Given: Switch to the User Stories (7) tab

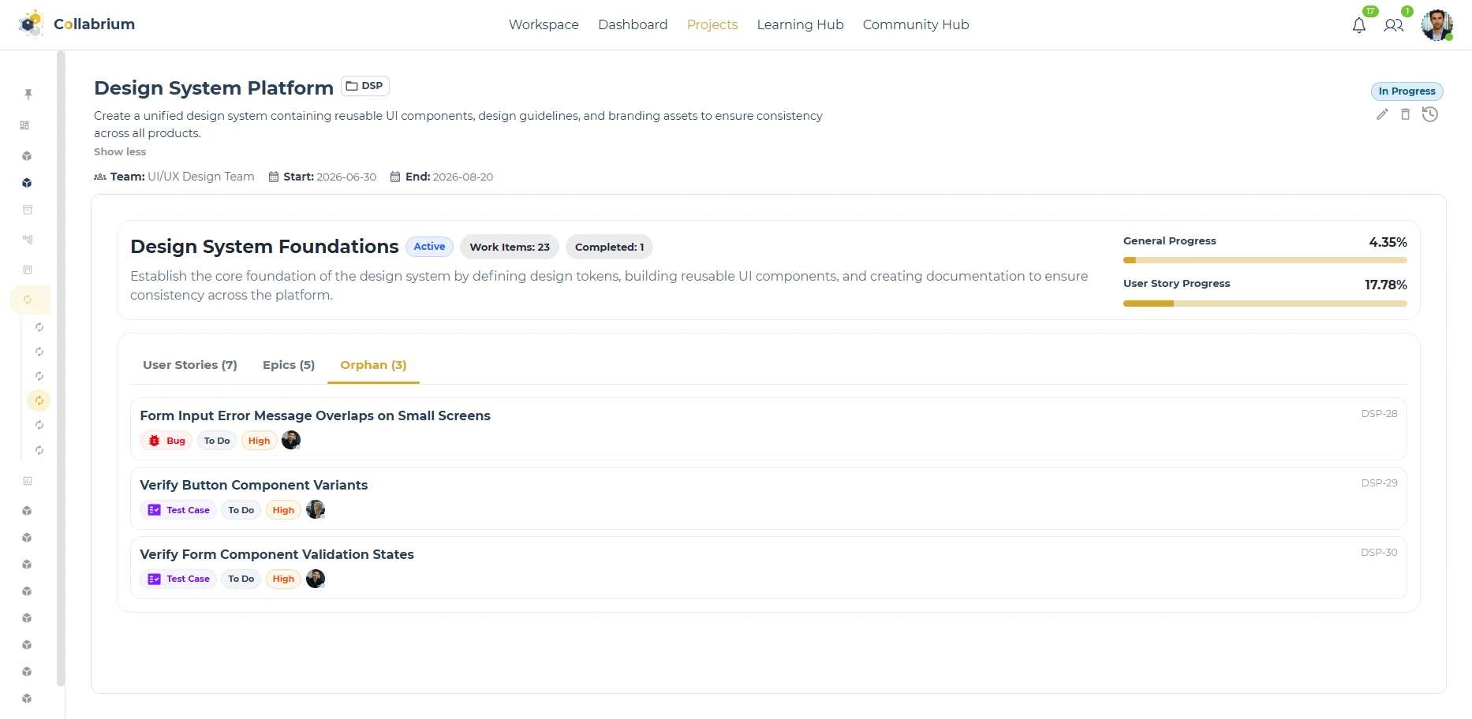Looking at the screenshot, I should click(190, 365).
